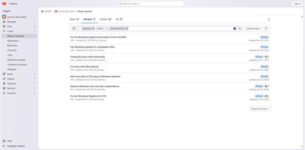Screen dimensions: 305x150
Task: Click the Author filter token label
Action: click(x=100, y=29)
